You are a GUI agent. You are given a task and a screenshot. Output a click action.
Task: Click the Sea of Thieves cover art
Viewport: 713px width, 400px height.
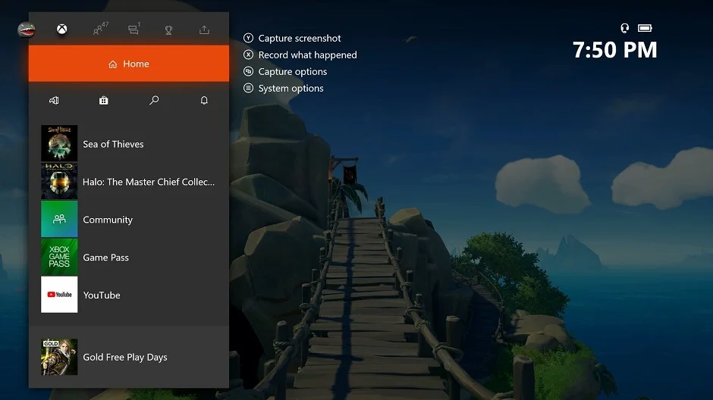click(59, 143)
